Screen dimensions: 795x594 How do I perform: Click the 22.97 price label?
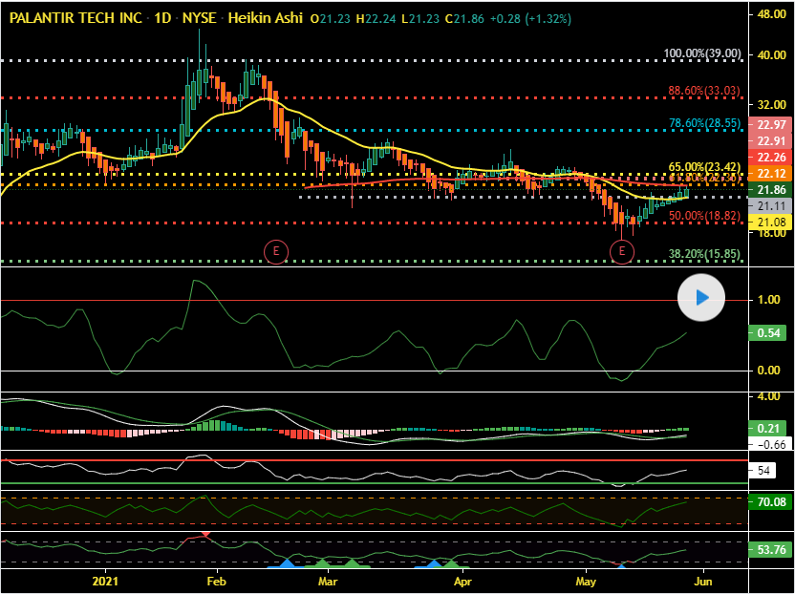[x=771, y=125]
